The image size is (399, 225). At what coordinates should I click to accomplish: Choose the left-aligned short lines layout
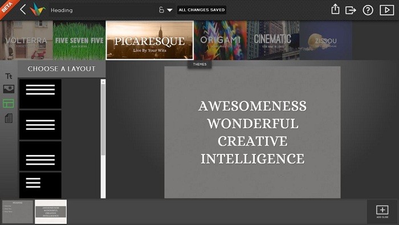[40, 185]
